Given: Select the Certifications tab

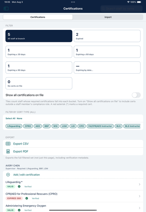Looking at the screenshot, I should click(38, 17).
